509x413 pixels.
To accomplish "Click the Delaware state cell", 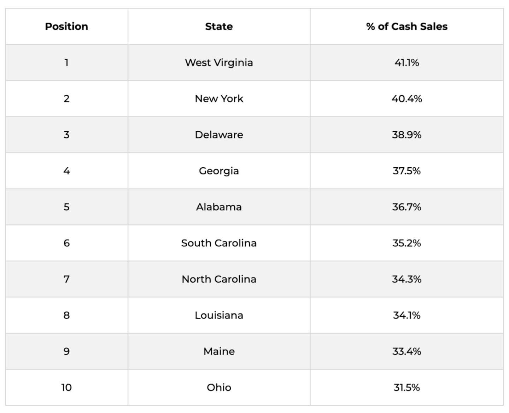I will point(219,134).
